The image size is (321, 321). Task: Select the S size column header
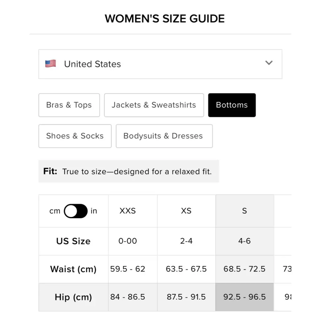[x=245, y=211]
